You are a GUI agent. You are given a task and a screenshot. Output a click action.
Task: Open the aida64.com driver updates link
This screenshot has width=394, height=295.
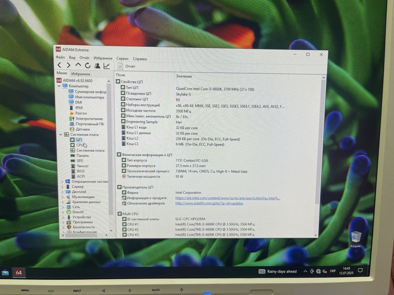click(209, 203)
